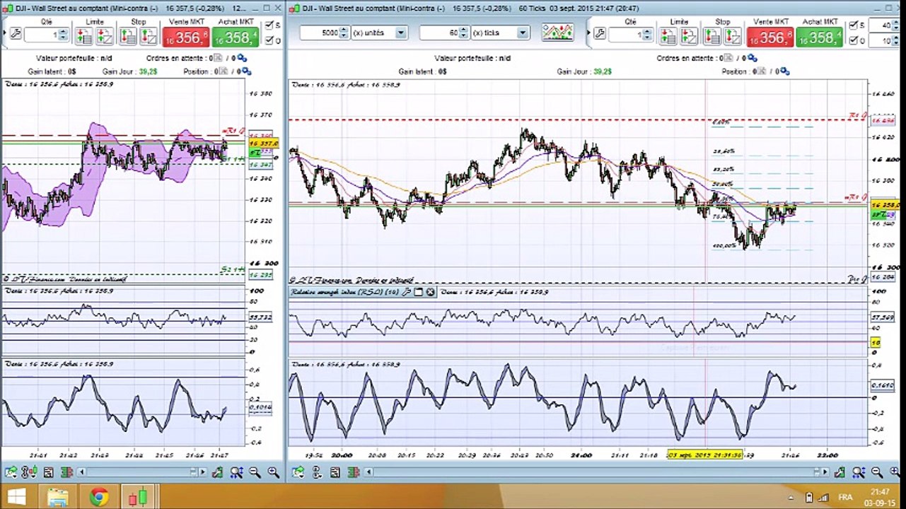The width and height of the screenshot is (906, 509).
Task: Click first bottom-left toolbar icon of left chart
Action: [10, 472]
